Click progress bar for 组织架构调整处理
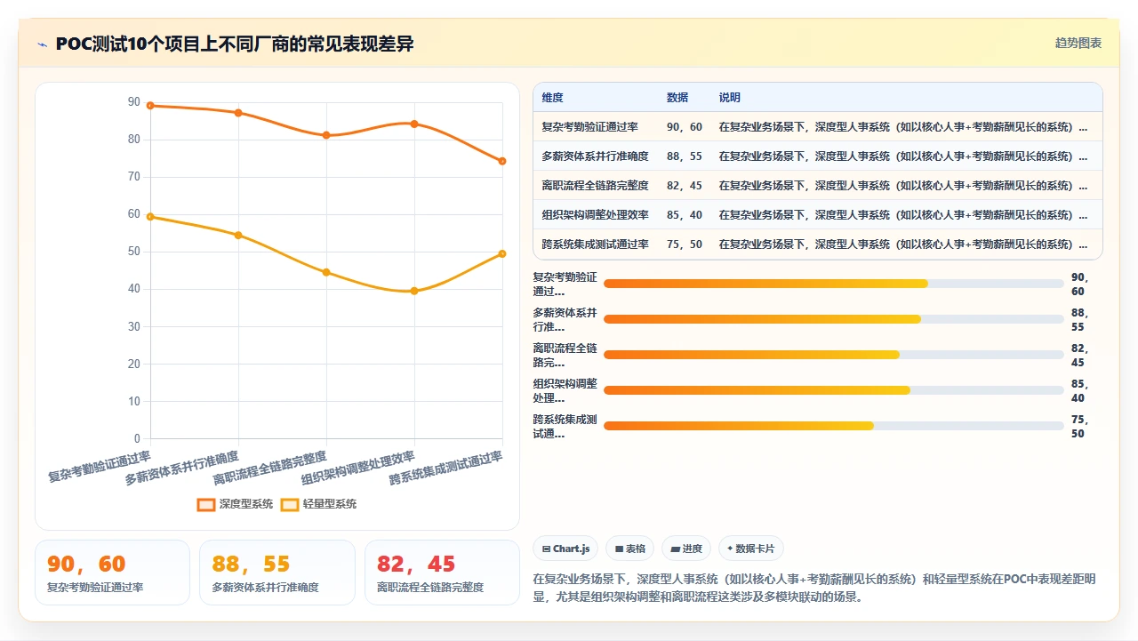Image resolution: width=1138 pixels, height=641 pixels. (833, 390)
